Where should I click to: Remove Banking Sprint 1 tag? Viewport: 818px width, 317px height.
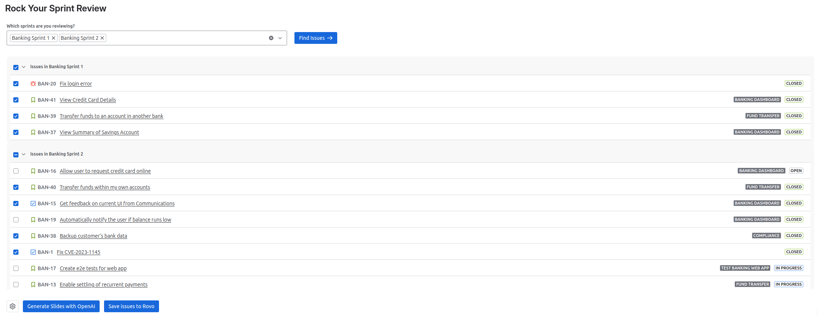54,38
